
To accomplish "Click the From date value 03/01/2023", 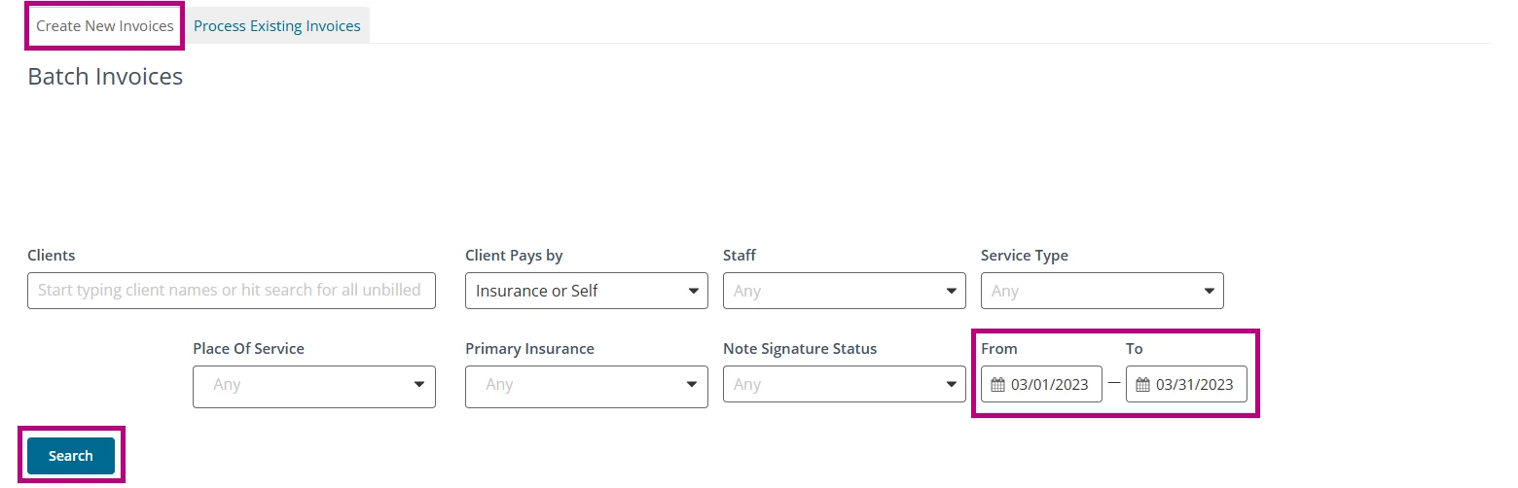I will [x=1049, y=385].
